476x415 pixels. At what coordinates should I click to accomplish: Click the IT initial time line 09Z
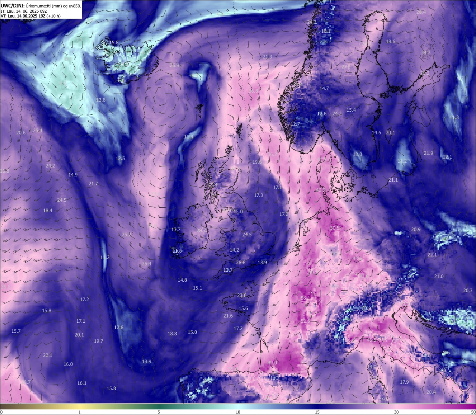tap(24, 11)
